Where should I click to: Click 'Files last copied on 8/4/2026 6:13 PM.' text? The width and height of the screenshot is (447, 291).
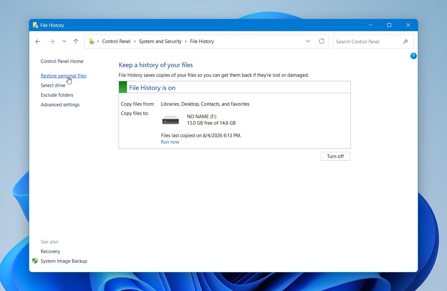tap(201, 136)
